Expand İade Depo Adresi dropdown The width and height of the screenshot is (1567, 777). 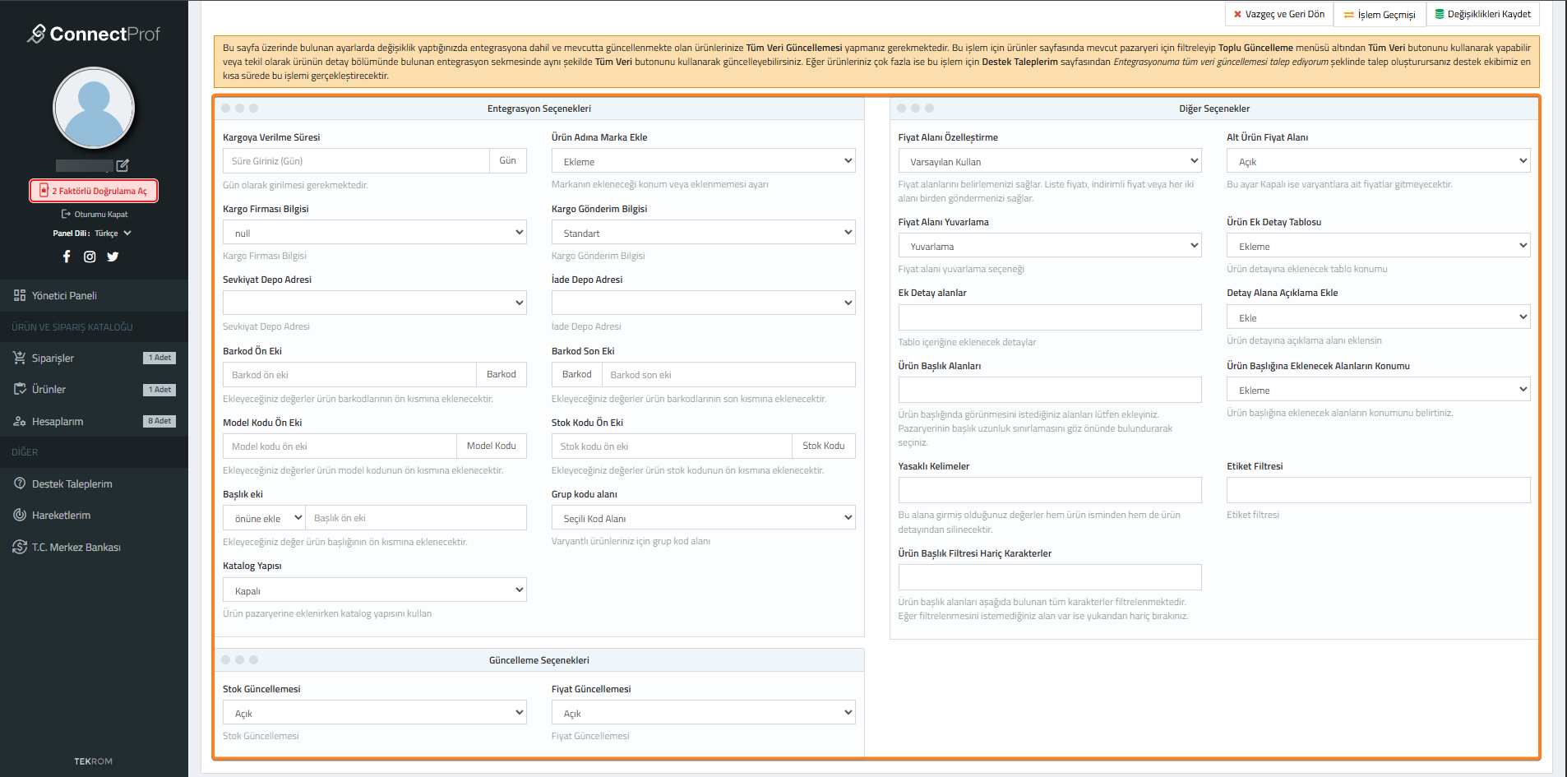click(x=703, y=303)
